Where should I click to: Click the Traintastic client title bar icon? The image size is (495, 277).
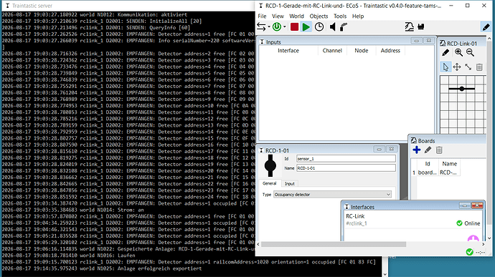pyautogui.click(x=260, y=6)
